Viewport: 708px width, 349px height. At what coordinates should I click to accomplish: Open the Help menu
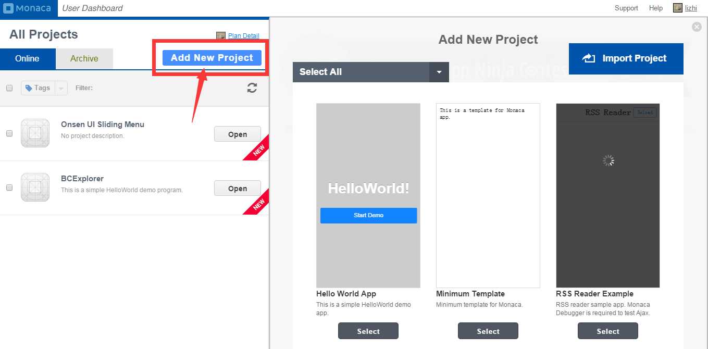(656, 8)
